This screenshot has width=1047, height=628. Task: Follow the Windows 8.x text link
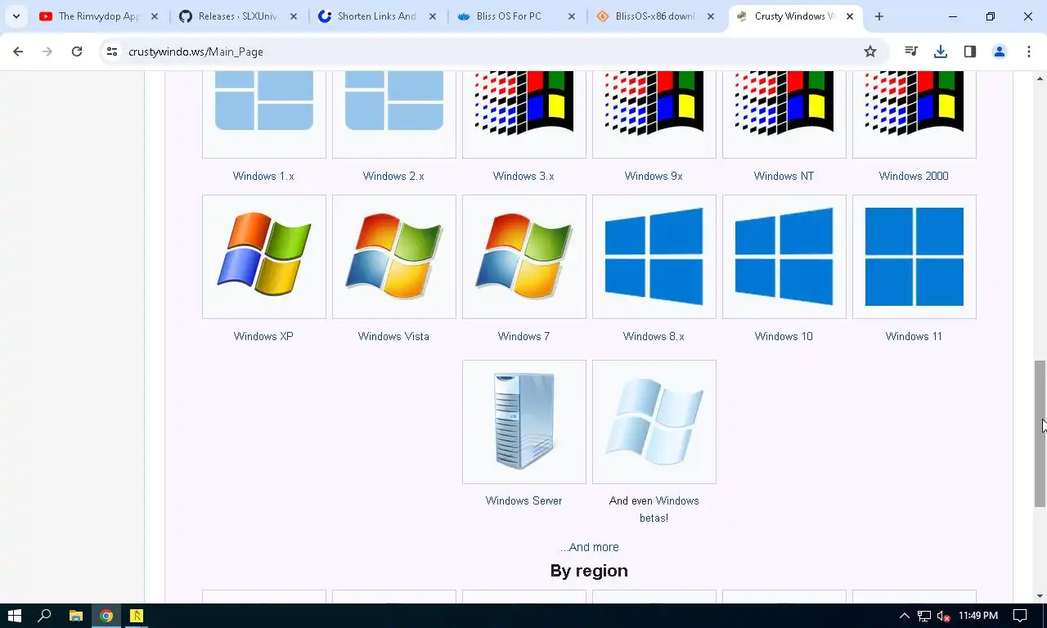coord(654,336)
